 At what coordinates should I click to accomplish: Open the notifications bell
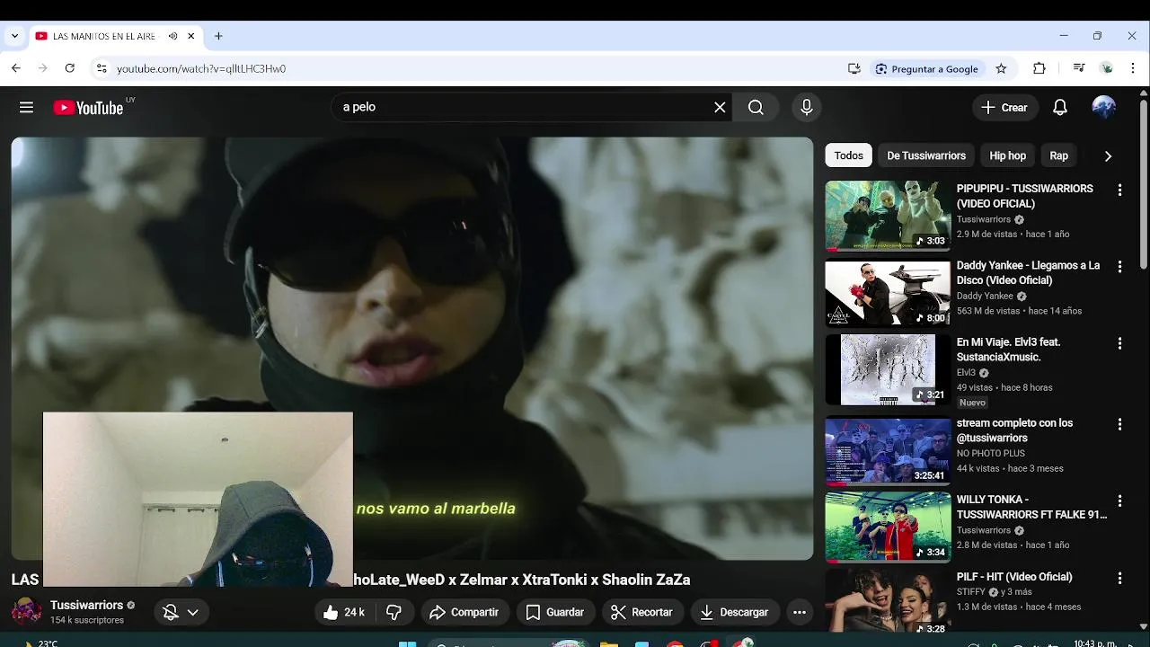pyautogui.click(x=1060, y=107)
